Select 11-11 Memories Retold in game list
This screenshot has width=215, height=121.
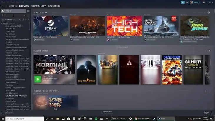pos(14,26)
